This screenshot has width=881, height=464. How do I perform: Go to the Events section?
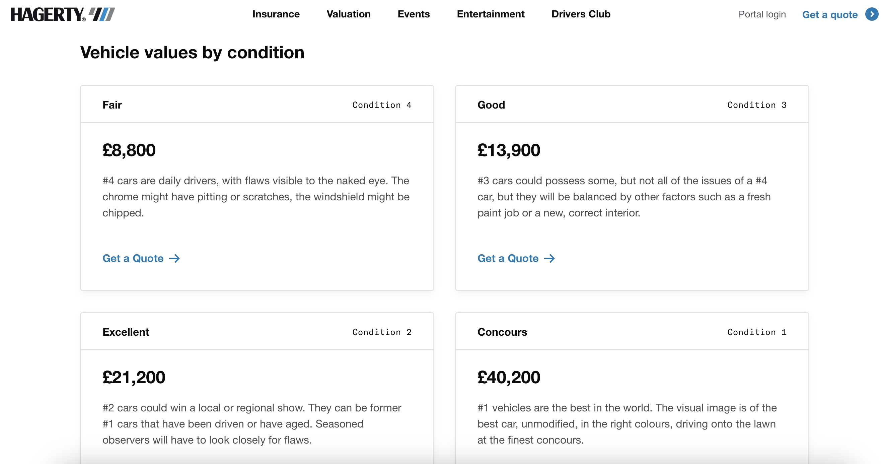[x=413, y=14]
